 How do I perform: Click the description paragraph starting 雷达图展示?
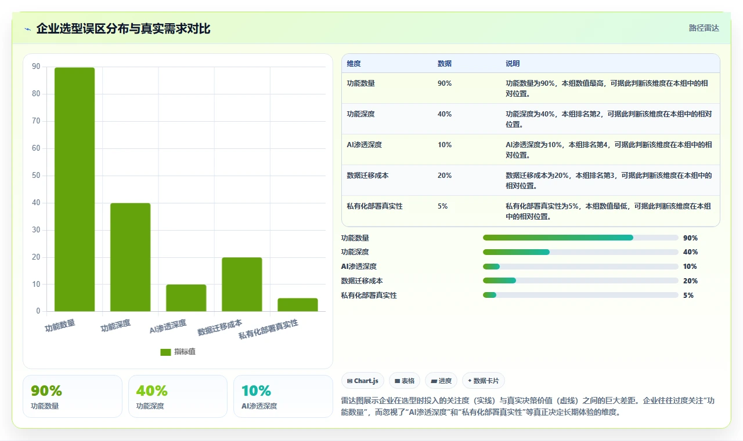[529, 406]
